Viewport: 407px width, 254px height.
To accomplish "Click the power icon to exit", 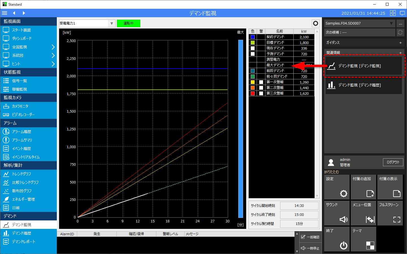I will click(x=343, y=245).
